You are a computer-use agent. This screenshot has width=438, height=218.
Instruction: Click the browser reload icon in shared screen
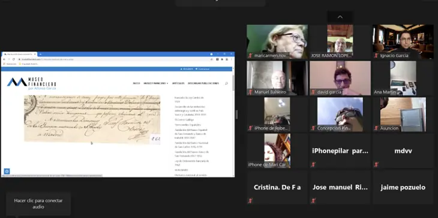pos(13,59)
